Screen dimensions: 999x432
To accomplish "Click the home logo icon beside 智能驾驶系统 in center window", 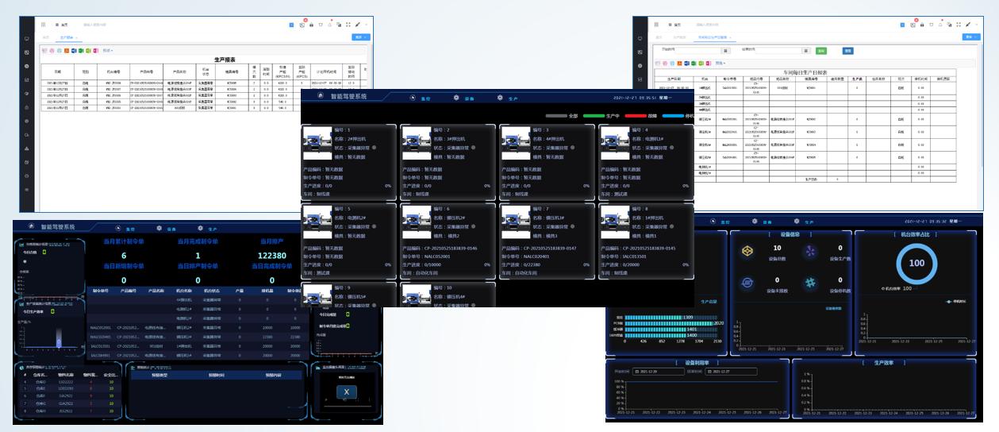I will tap(319, 96).
